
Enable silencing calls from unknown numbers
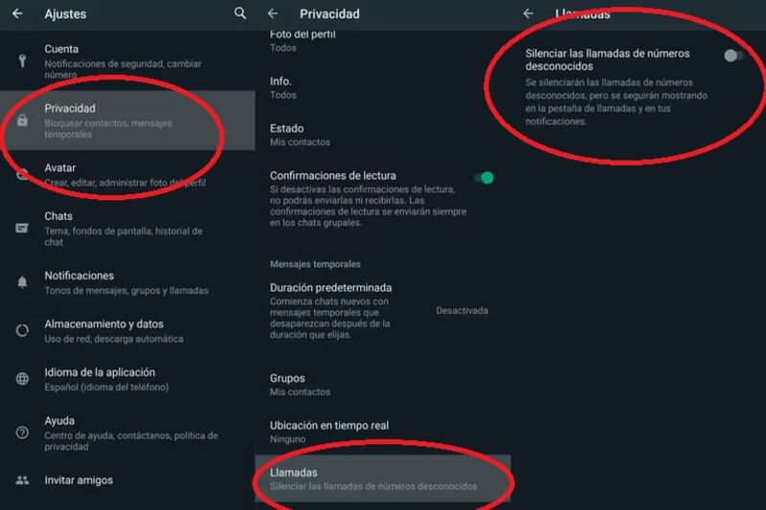point(733,55)
